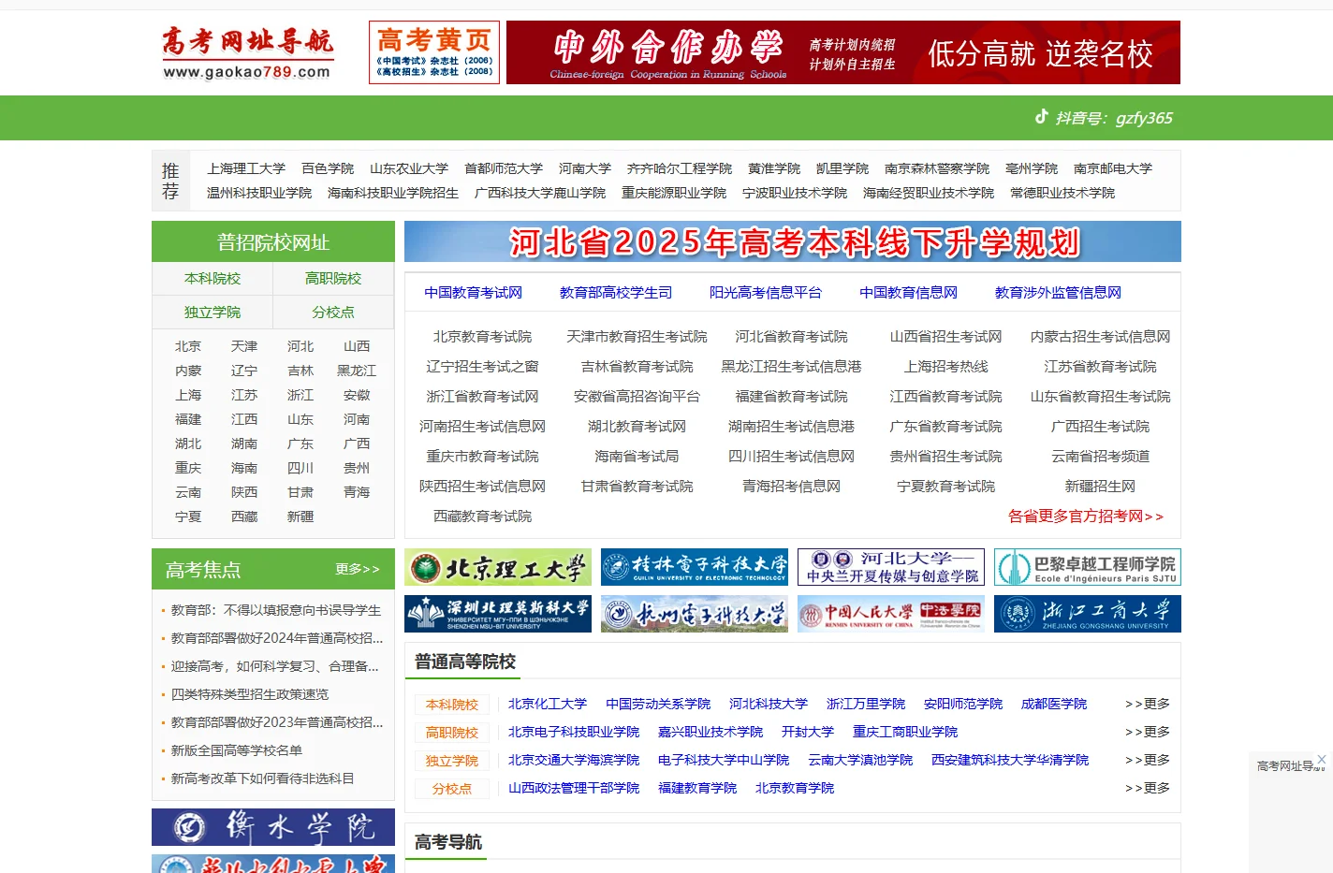This screenshot has width=1333, height=873.
Task: Open the 高考黄页 badge
Action: (x=434, y=52)
